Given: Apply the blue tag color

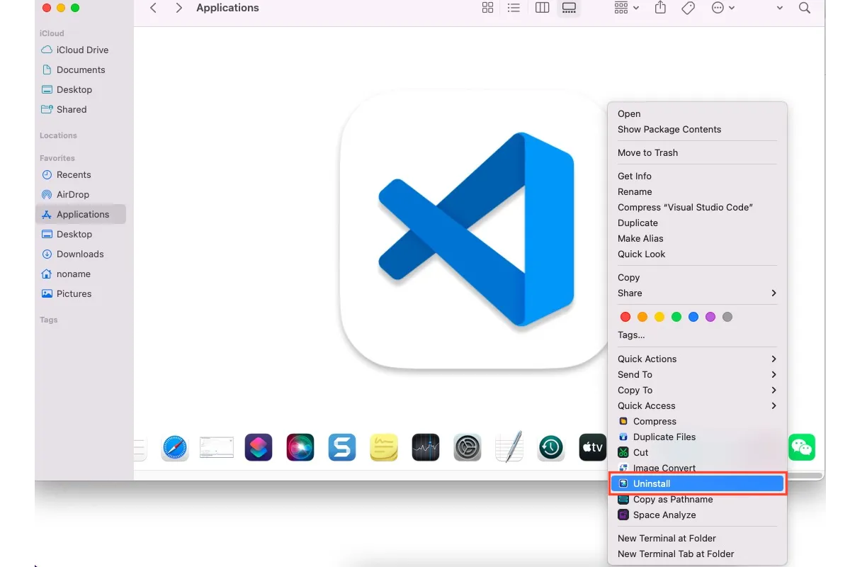Looking at the screenshot, I should click(x=693, y=317).
